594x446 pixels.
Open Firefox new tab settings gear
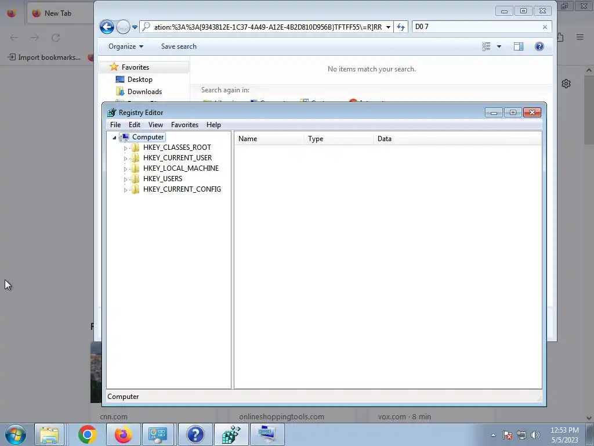pos(566,84)
